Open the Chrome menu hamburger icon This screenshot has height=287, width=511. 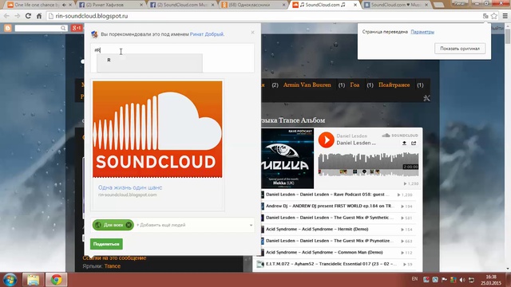coord(505,16)
